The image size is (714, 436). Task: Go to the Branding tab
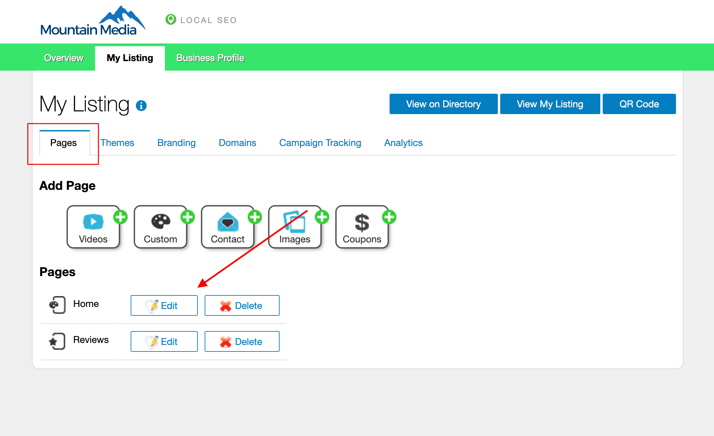pos(176,143)
